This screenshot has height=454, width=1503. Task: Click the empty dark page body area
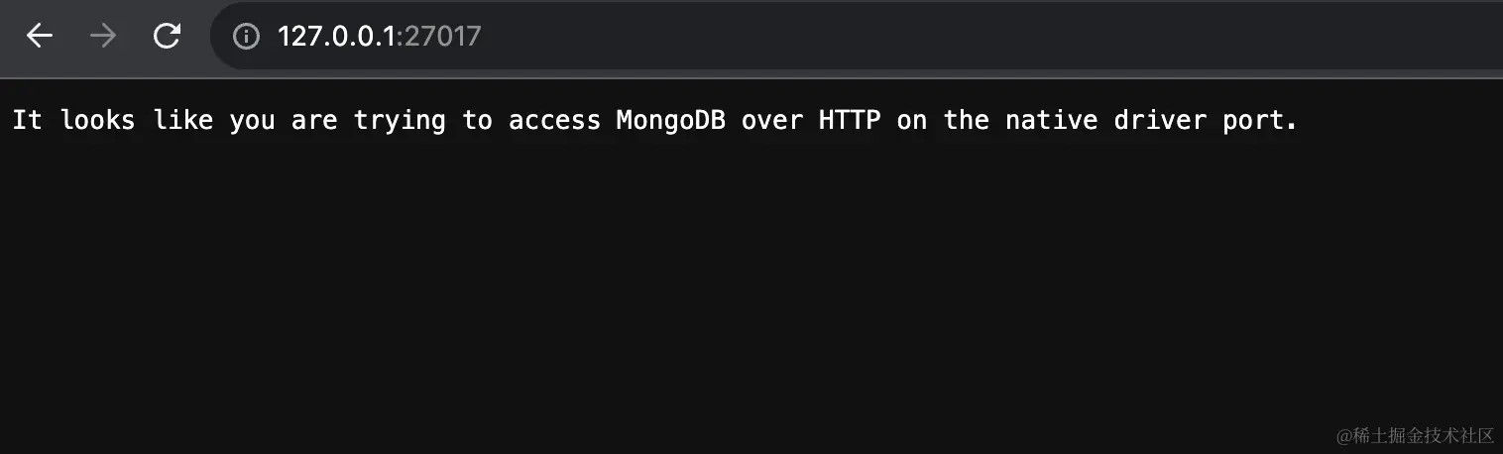694,297
